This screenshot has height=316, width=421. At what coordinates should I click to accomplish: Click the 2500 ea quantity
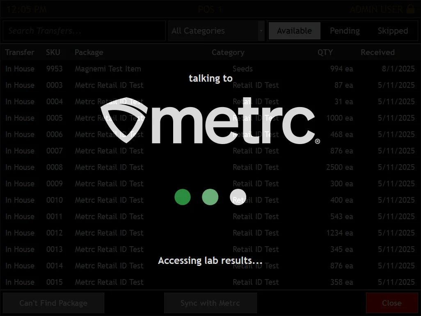[340, 167]
